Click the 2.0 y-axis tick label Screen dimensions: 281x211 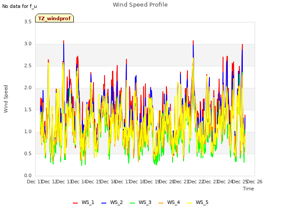(28, 88)
